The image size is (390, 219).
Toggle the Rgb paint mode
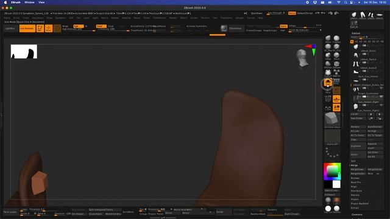point(78,26)
